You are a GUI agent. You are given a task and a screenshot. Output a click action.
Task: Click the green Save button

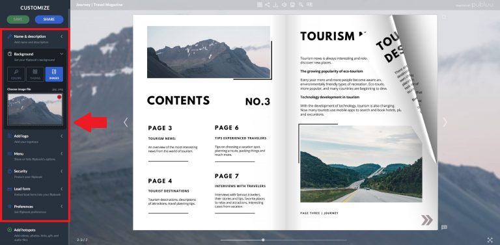pyautogui.click(x=18, y=19)
